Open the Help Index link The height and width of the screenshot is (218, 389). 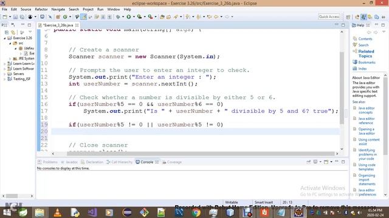point(362,68)
